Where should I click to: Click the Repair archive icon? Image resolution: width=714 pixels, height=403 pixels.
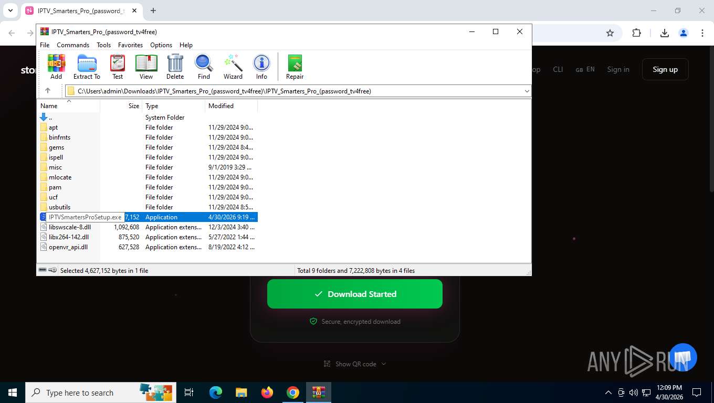click(295, 67)
